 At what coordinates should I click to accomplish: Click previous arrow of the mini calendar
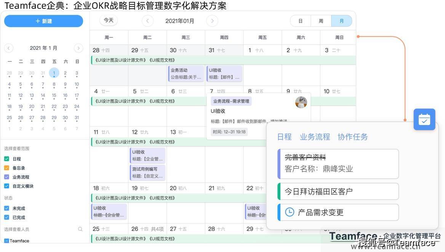pos(9,48)
